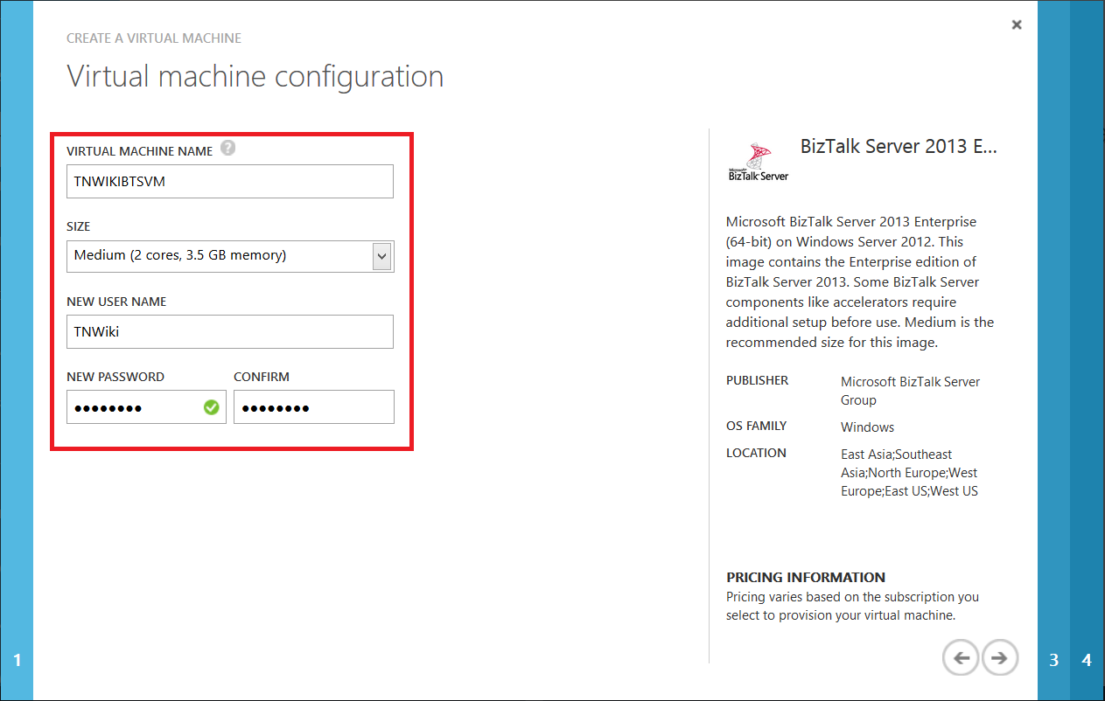Screen dimensions: 1105x701
Task: Click the Windows OS family value
Action: [x=867, y=427]
